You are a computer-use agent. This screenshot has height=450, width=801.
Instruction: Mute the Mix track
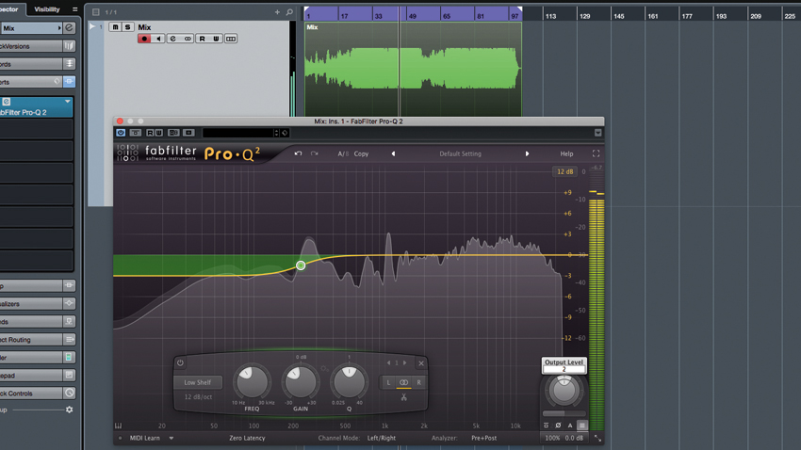pyautogui.click(x=116, y=27)
